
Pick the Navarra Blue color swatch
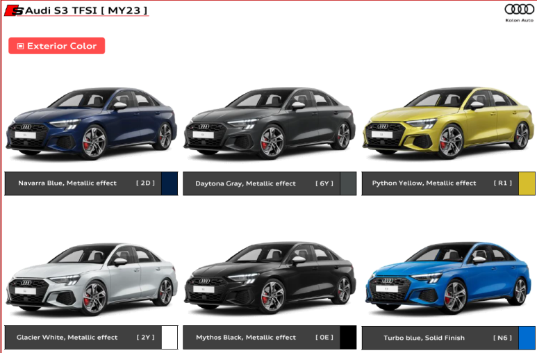pyautogui.click(x=170, y=183)
